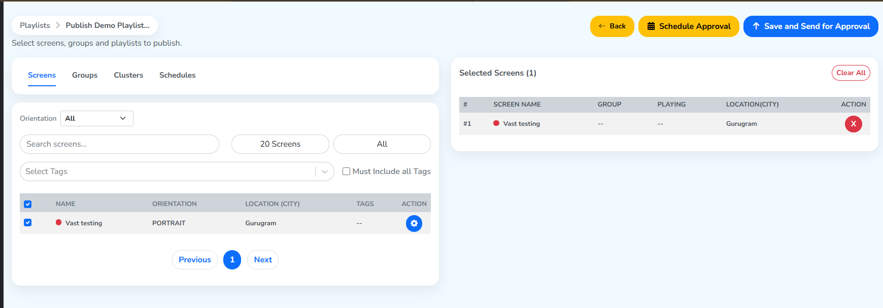This screenshot has width=883, height=308.
Task: Click Gurugram in the left screens table
Action: tap(261, 223)
